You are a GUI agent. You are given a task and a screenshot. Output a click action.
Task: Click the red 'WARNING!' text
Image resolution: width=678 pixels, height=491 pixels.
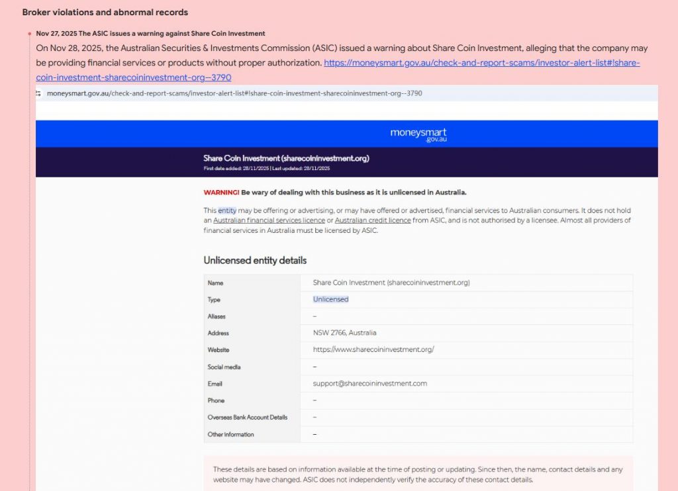(x=221, y=193)
